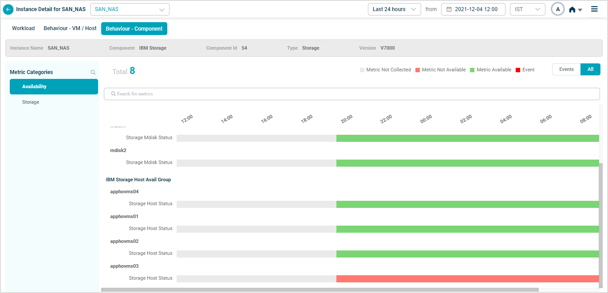Image resolution: width=608 pixels, height=293 pixels.
Task: Click the red apphovms03 status bar
Action: (x=467, y=279)
